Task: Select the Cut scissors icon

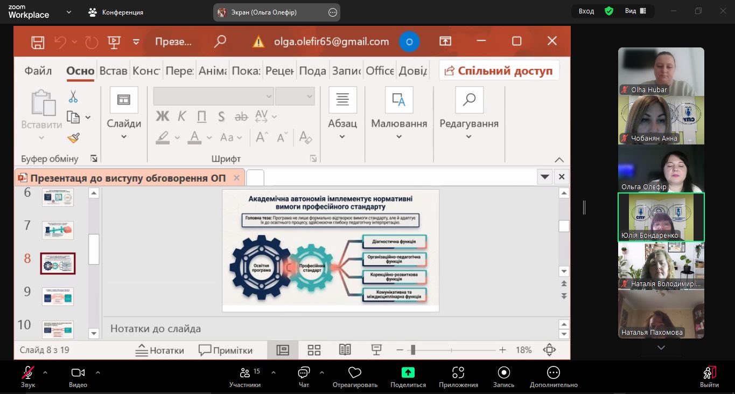Action: coord(73,97)
